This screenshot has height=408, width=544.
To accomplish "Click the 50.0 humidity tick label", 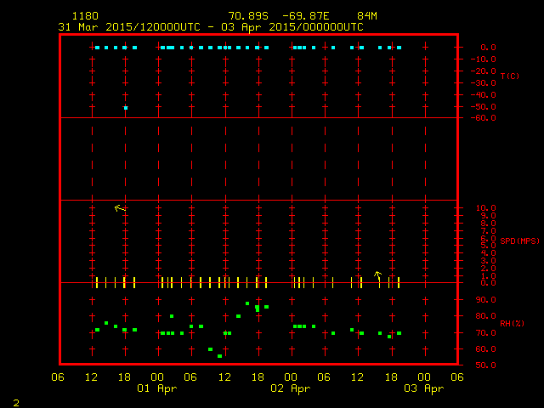I will [486, 365].
